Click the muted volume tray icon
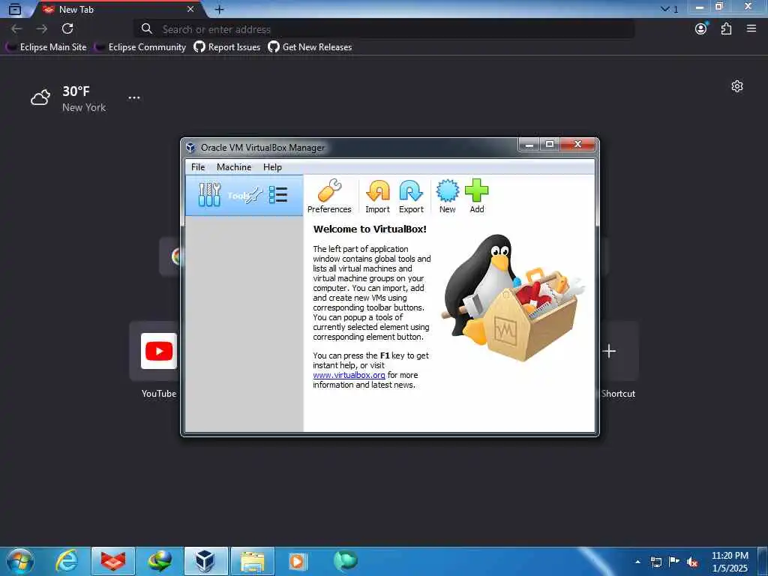The width and height of the screenshot is (768, 576). tap(692, 562)
